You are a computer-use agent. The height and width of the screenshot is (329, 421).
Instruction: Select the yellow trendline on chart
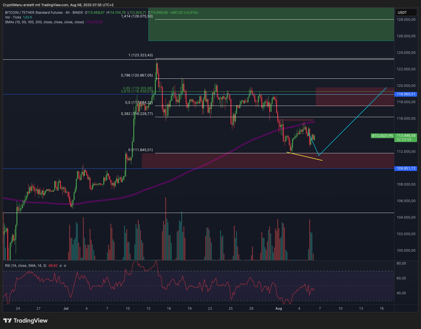tap(304, 156)
